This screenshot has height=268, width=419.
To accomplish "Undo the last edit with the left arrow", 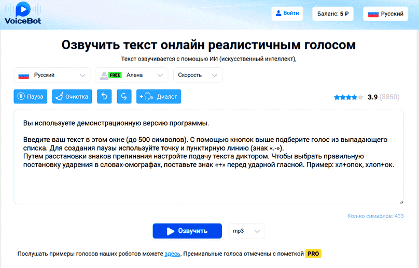I will 104,96.
